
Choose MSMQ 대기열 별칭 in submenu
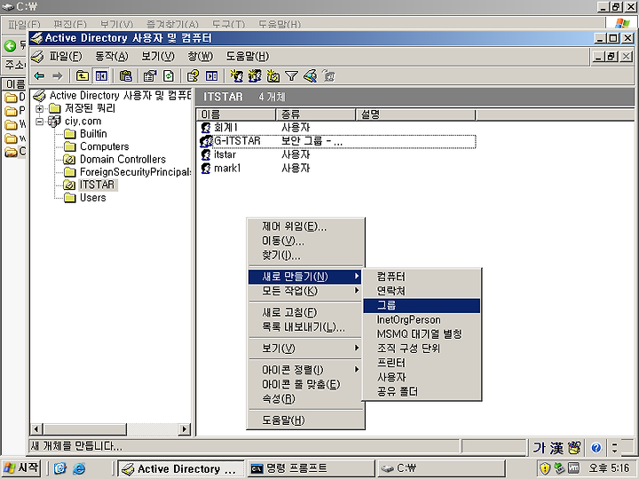tap(422, 334)
